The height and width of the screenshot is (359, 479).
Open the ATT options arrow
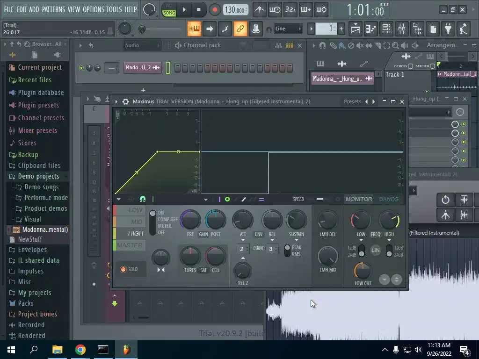click(x=243, y=240)
